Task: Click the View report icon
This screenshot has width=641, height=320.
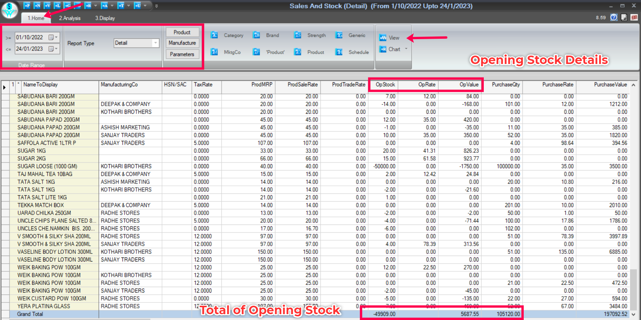Action: 383,38
